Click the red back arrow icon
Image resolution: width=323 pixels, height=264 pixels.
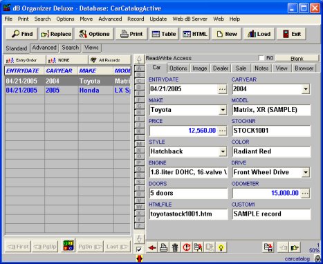[x=152, y=248]
